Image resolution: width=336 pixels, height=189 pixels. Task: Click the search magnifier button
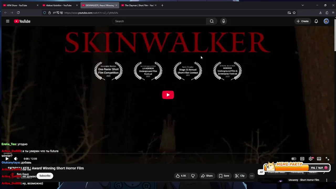click(212, 21)
